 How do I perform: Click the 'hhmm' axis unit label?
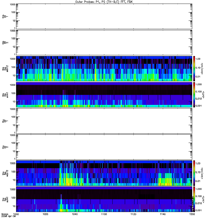coord(5,214)
